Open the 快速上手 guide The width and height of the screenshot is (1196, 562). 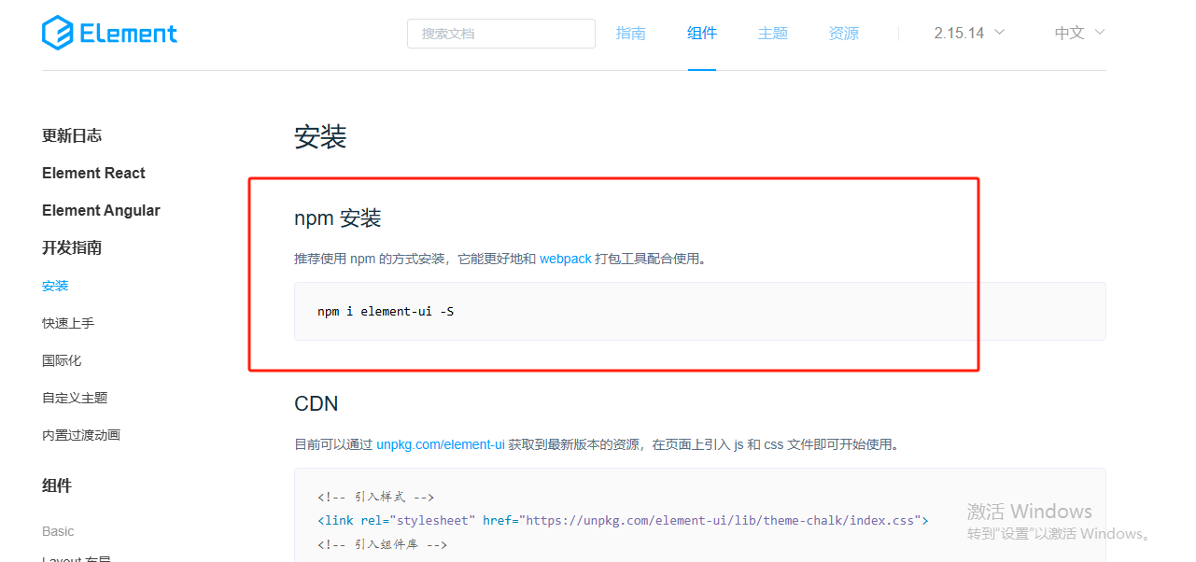[68, 323]
